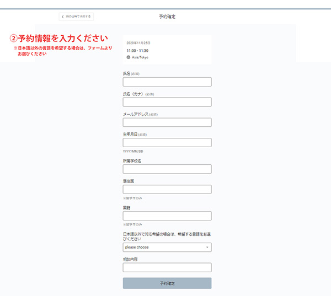The height and width of the screenshot is (296, 331).
Task: Click the Asia/Tokyo timezone label
Action: click(x=140, y=57)
